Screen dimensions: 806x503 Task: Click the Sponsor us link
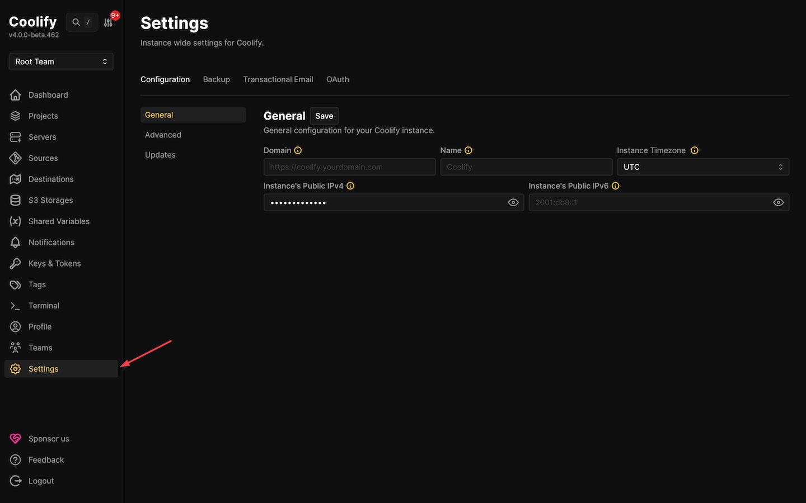click(49, 439)
